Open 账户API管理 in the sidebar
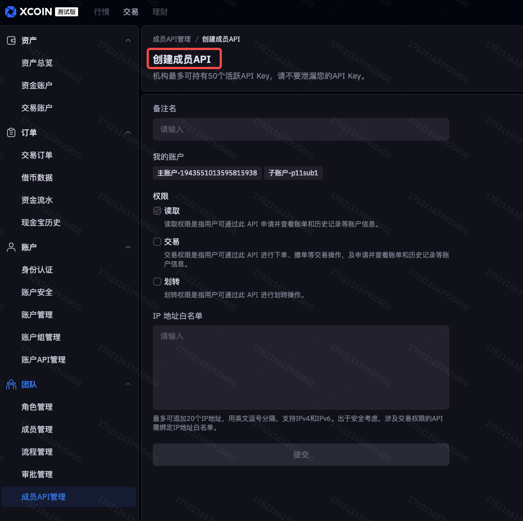The width and height of the screenshot is (523, 521). point(43,360)
